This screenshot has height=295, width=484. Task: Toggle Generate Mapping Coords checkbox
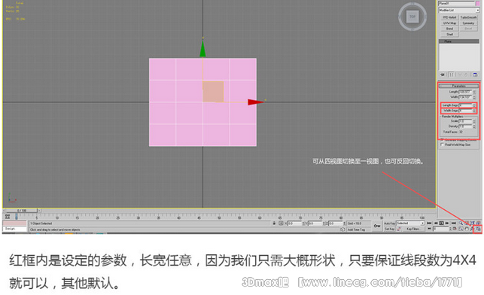(442, 140)
